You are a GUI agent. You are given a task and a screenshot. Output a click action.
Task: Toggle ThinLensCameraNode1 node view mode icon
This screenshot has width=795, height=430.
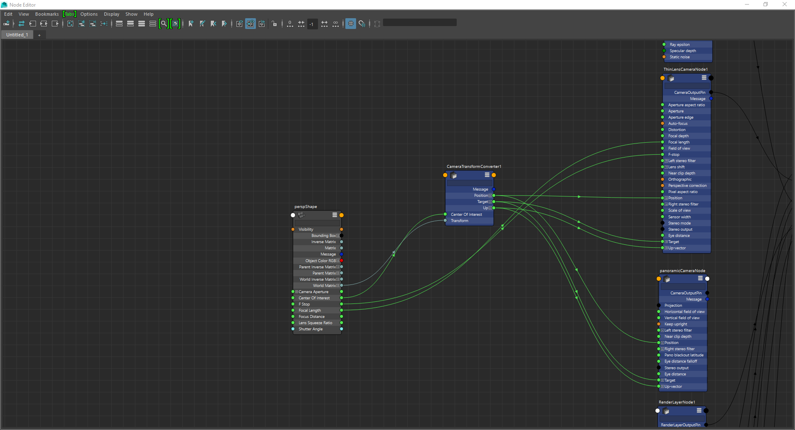coord(704,78)
